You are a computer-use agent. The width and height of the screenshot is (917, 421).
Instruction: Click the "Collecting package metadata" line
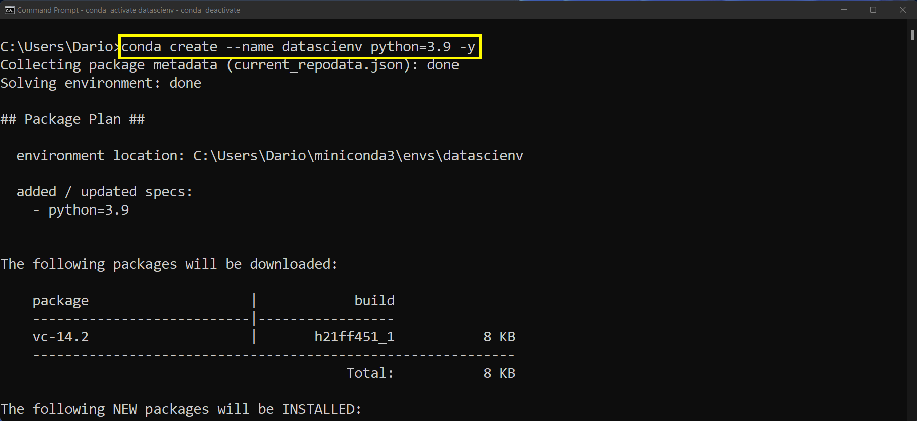coord(229,65)
